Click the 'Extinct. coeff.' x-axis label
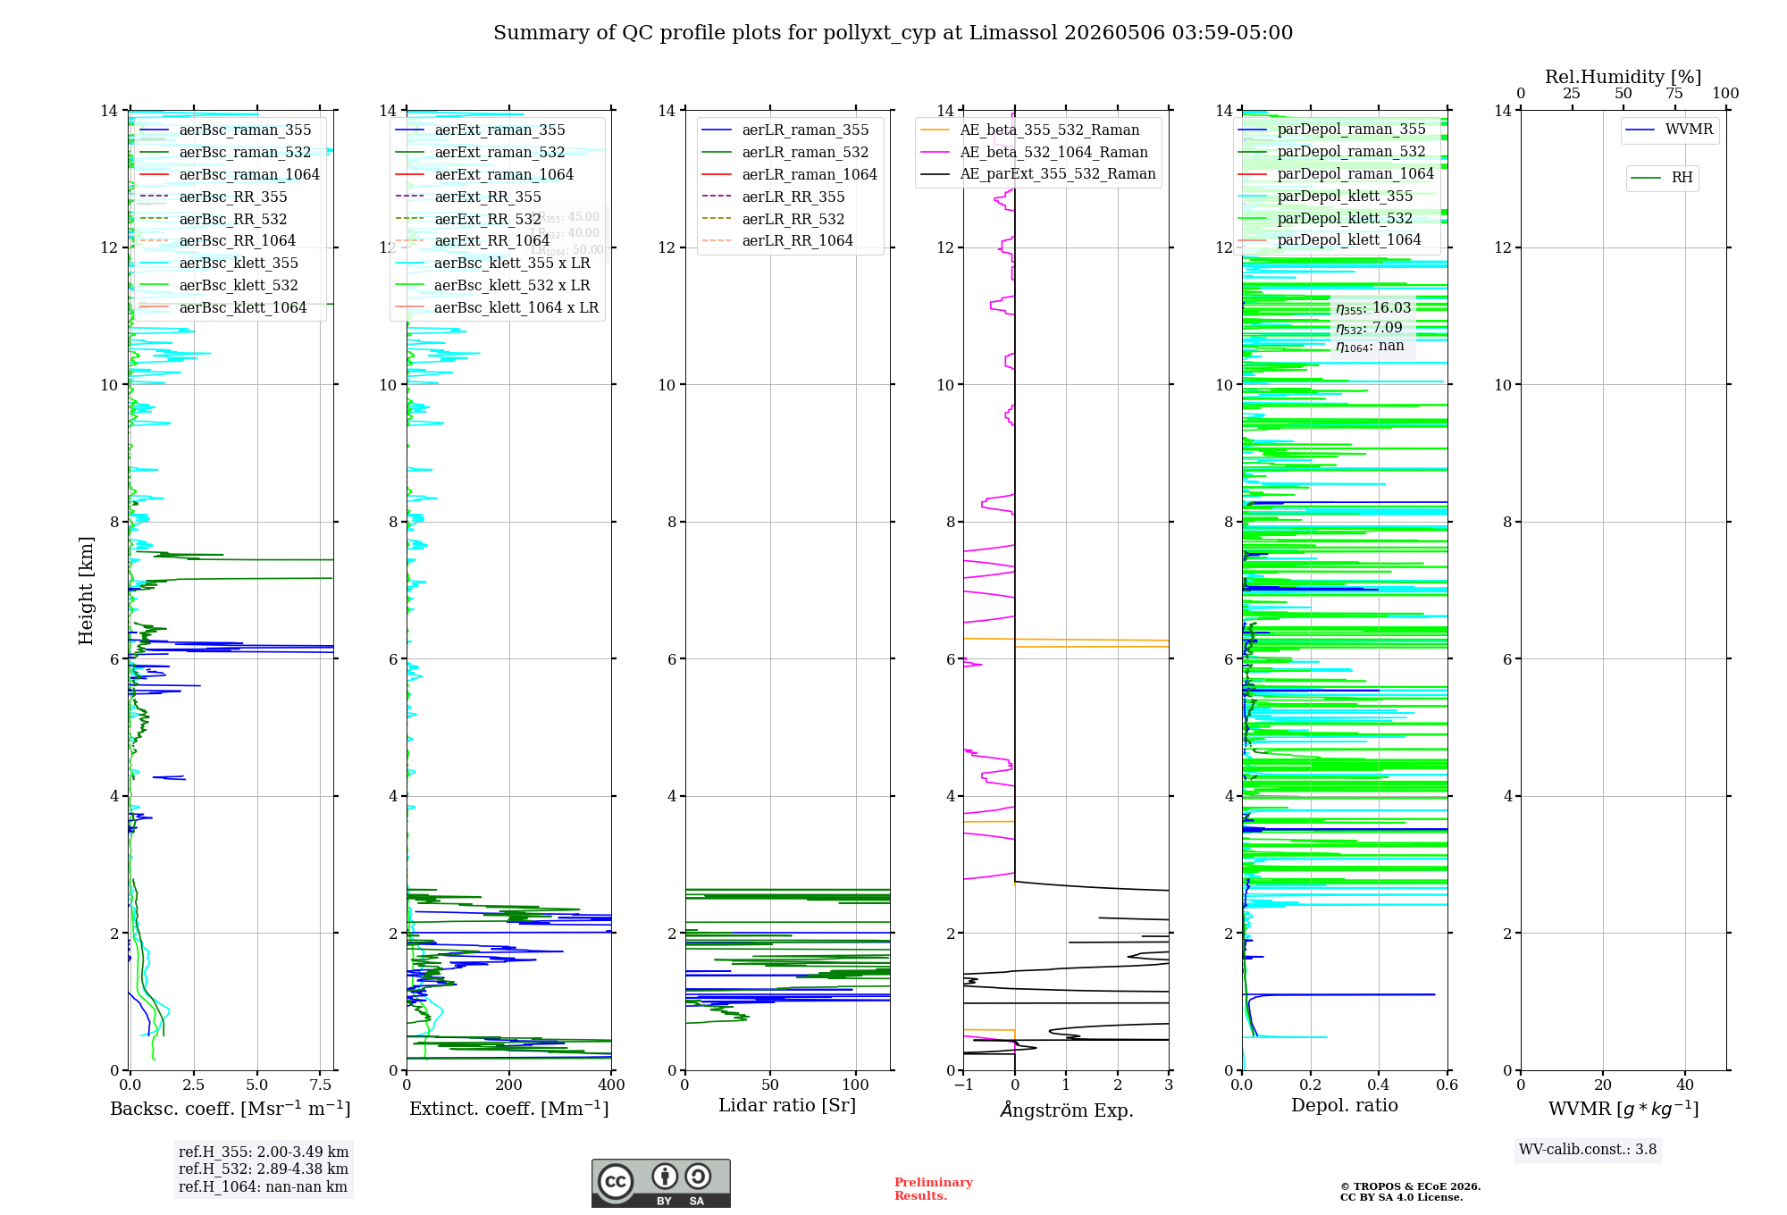Image resolution: width=1787 pixels, height=1215 pixels. (x=509, y=1109)
